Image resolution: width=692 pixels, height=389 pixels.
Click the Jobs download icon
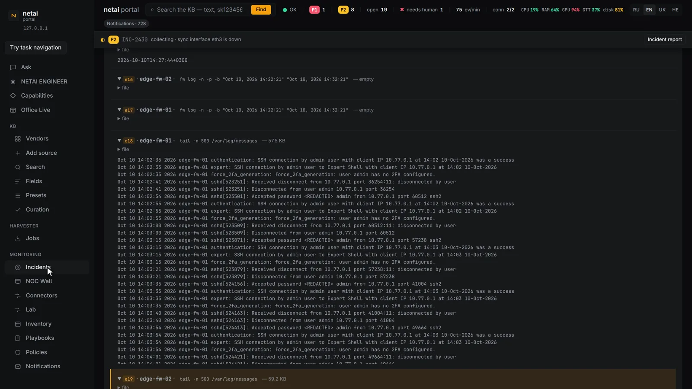[18, 239]
